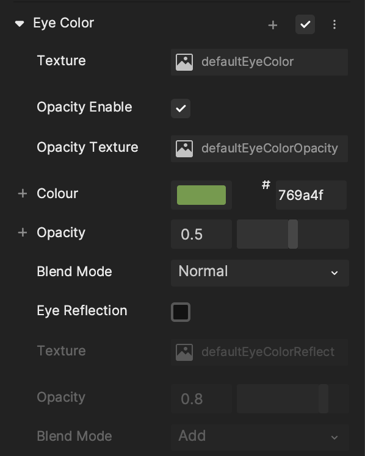Image resolution: width=365 pixels, height=456 pixels.
Task: Collapse the Eye Color section triangle
Action: (x=20, y=24)
